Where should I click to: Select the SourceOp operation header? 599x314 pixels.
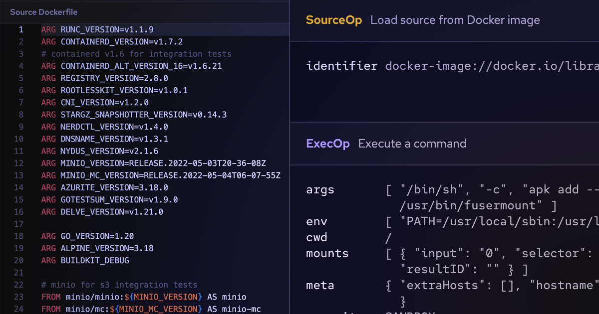[334, 20]
